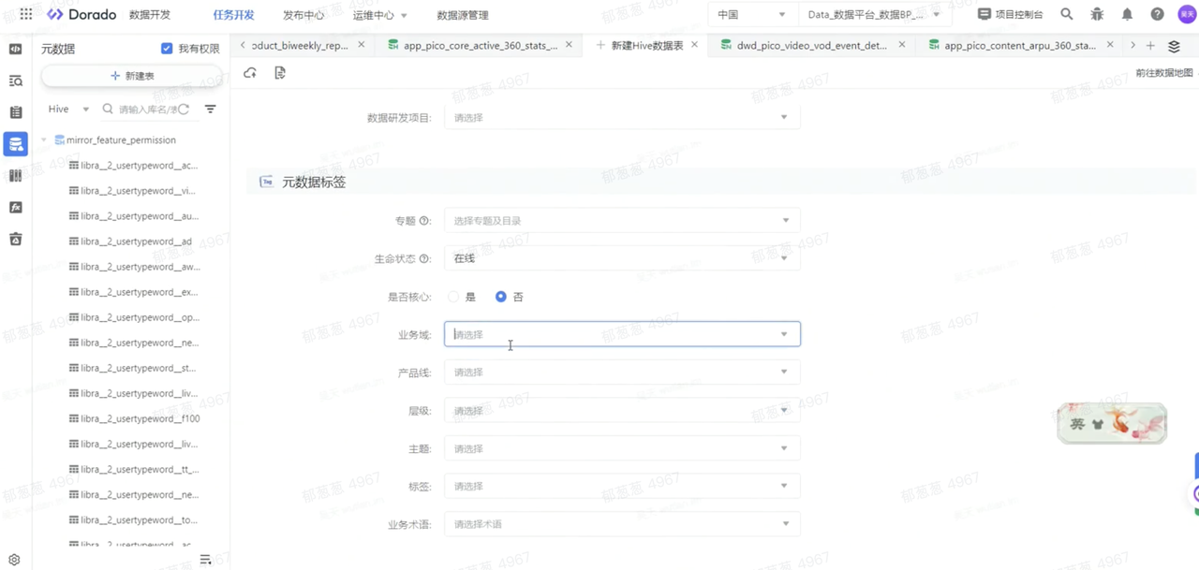Toggle the 我有权限 checkbox

pyautogui.click(x=167, y=49)
